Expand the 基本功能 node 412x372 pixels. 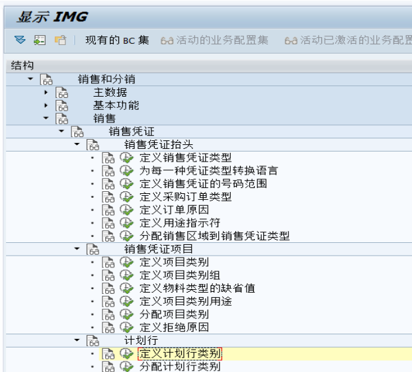pyautogui.click(x=46, y=105)
